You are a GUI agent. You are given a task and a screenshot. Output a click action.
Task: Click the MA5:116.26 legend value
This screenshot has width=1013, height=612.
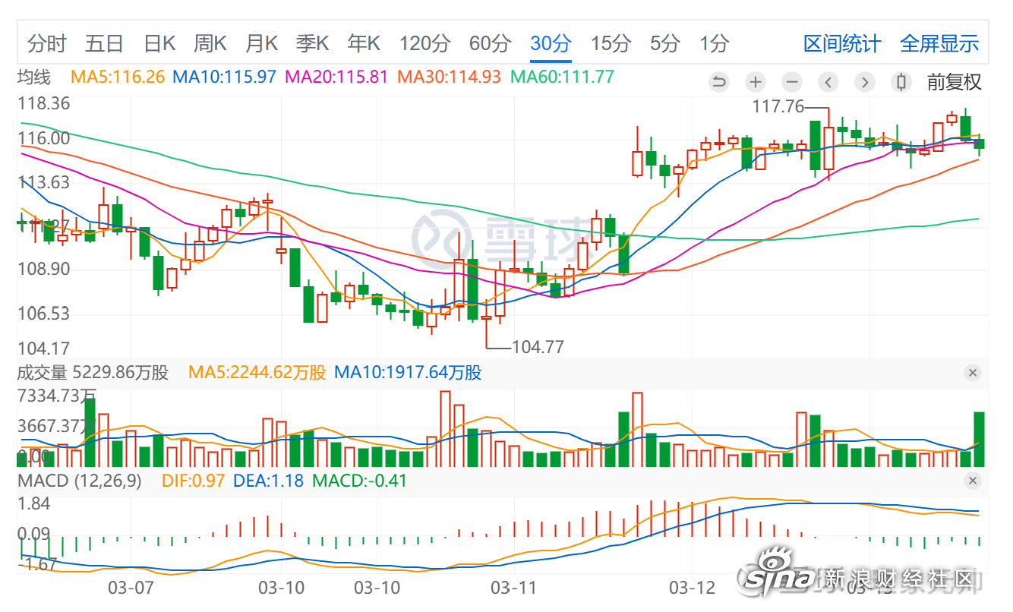(x=118, y=77)
